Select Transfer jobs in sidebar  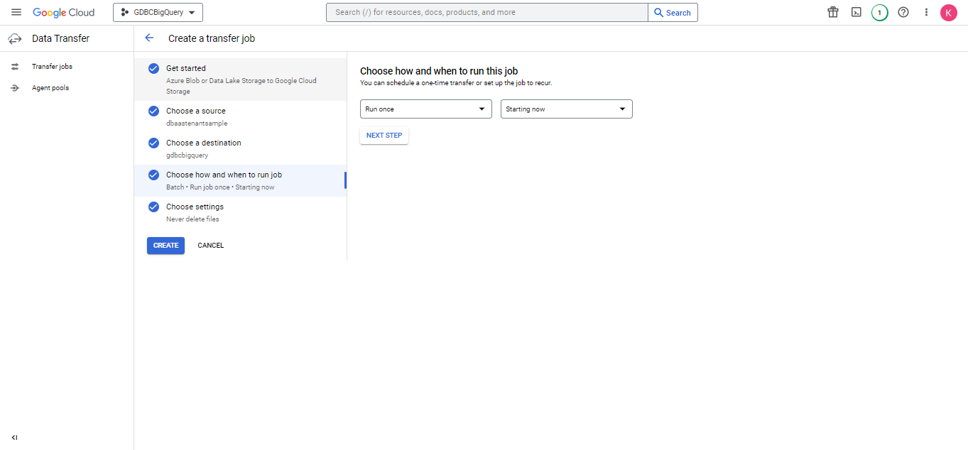coord(52,67)
